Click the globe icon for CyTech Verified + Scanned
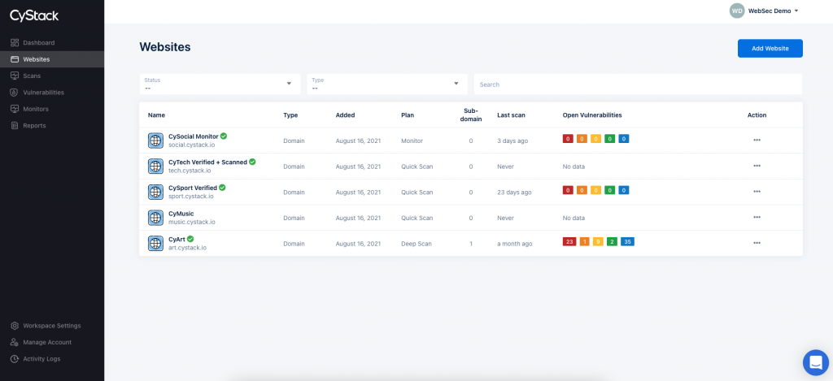Viewport: 833px width, 381px height. [x=155, y=166]
